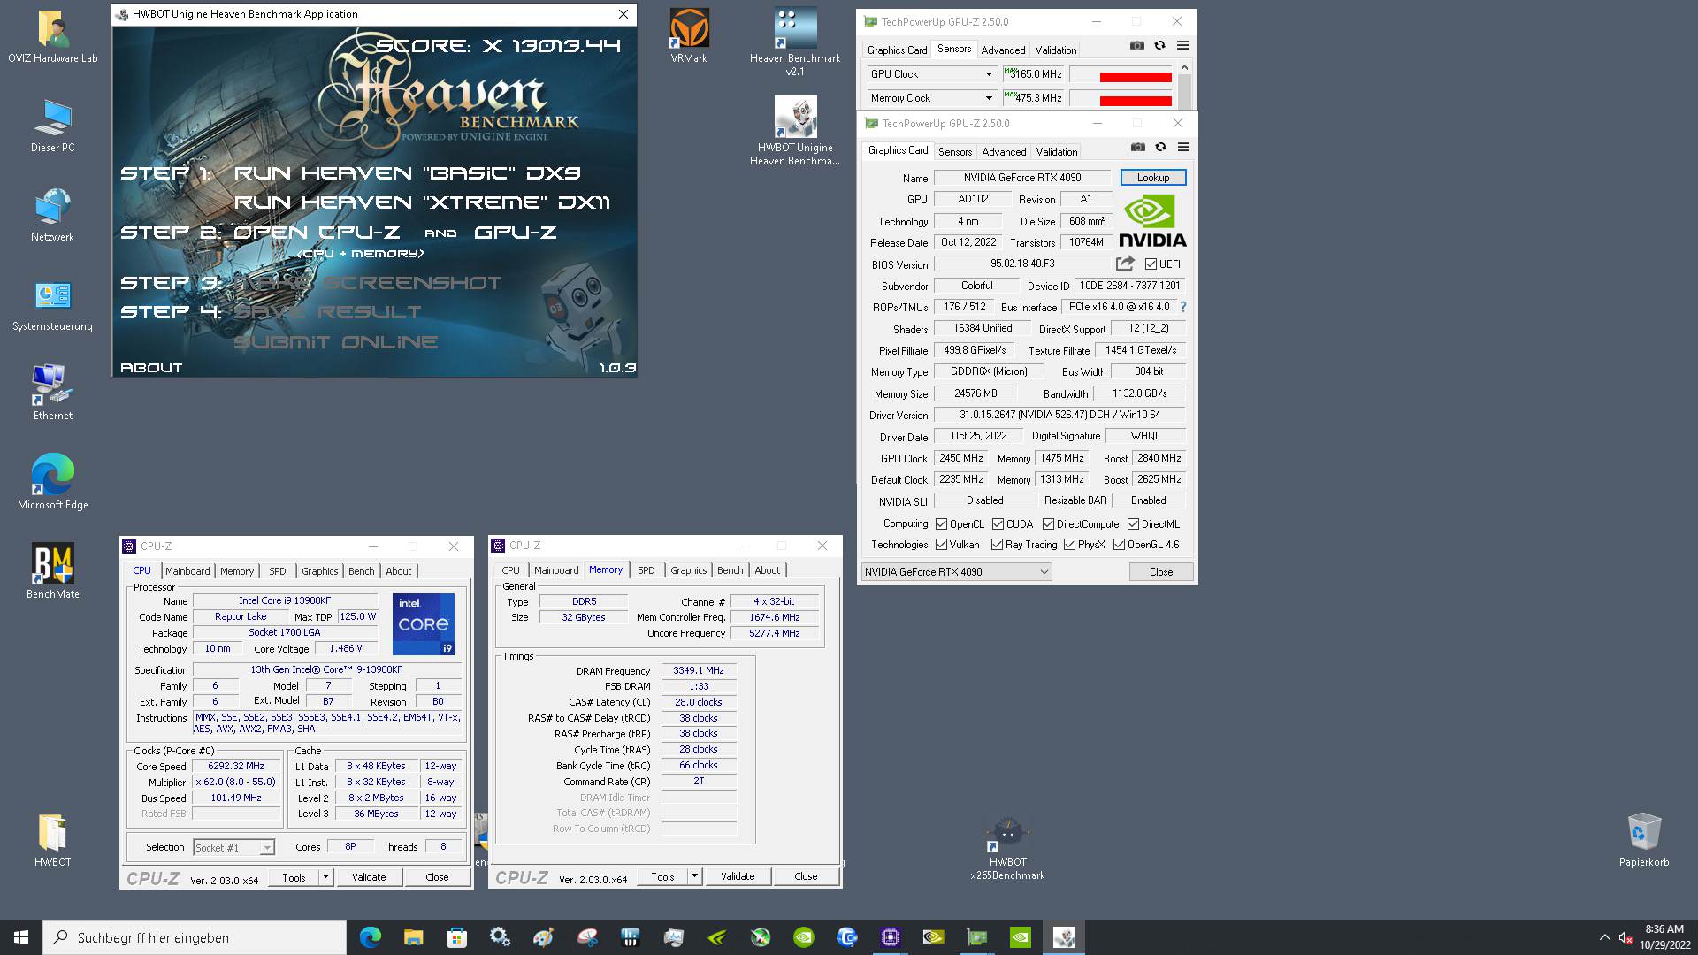Click refresh icon in GPU-Z Sensors window
1698x955 pixels.
click(1159, 46)
